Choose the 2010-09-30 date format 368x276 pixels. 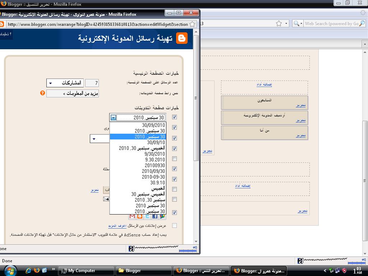pos(138,177)
